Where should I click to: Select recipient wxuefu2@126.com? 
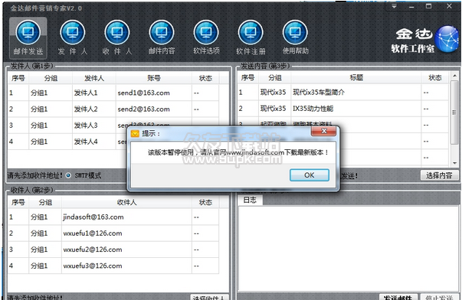point(113,249)
